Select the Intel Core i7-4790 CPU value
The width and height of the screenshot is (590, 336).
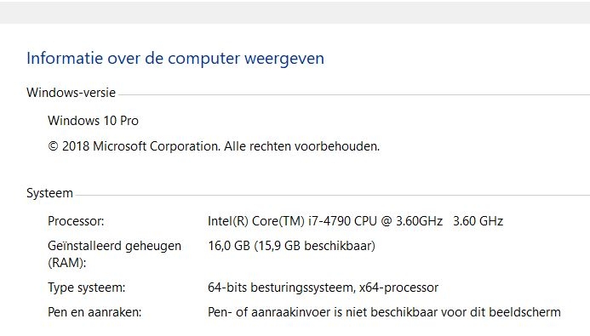coord(325,221)
